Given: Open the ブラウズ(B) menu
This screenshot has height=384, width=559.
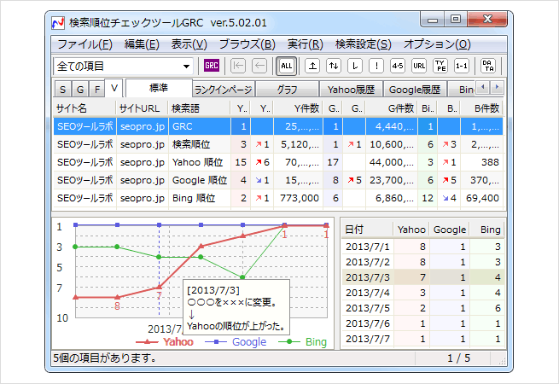Looking at the screenshot, I should click(247, 44).
